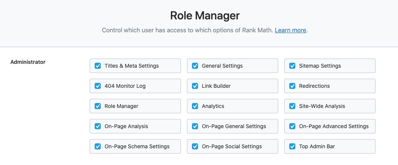This screenshot has height=165, width=398.
Task: Toggle Link Builder capability checkbox
Action: point(195,86)
